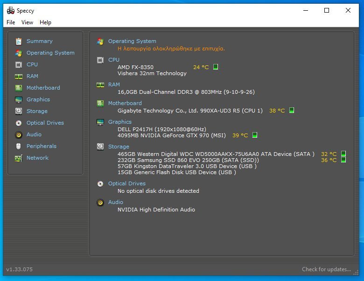364x281 pixels.
Task: Click the green indicator next to motherboard 38 °C
Action: (292, 110)
